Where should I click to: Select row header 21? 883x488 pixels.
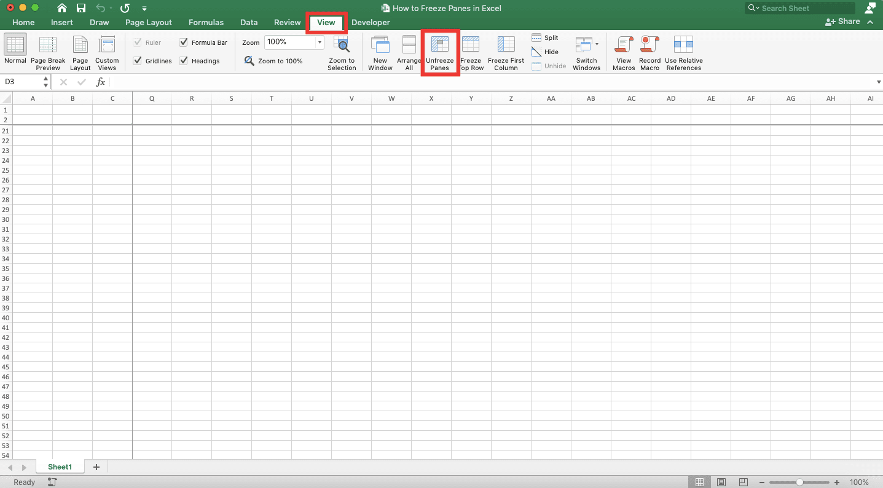click(x=6, y=131)
